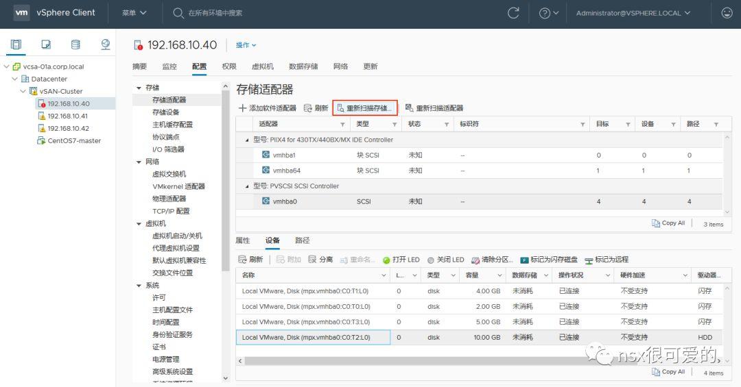
Task: Switch to the 数据存储 tab
Action: [303, 66]
